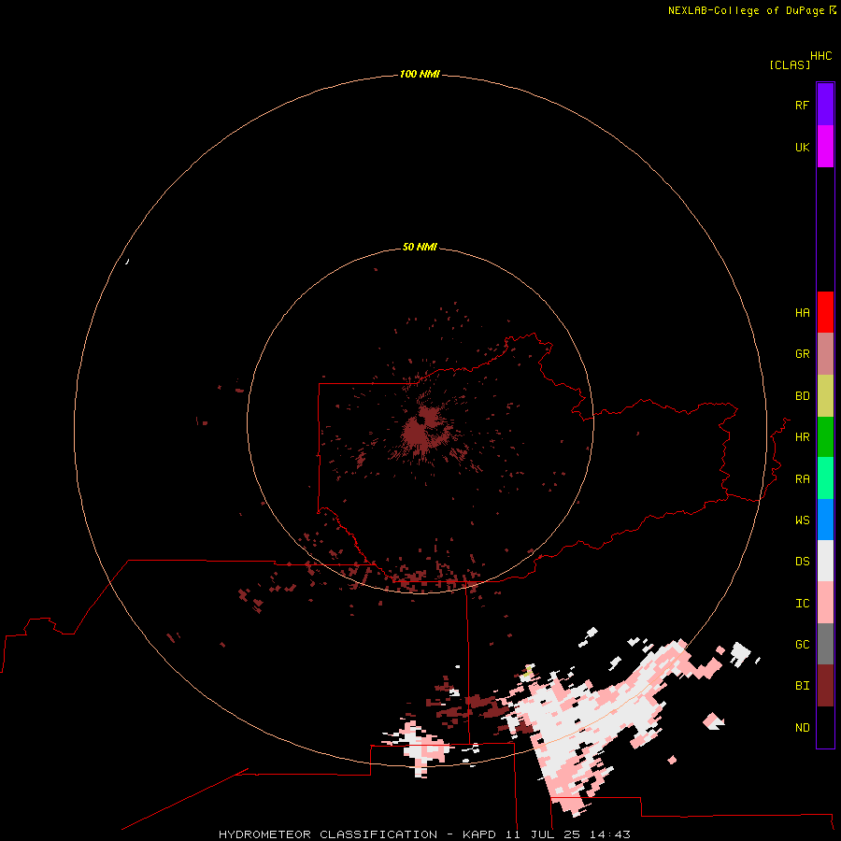The image size is (841, 841).
Task: Click the IC legend label
Action: click(x=803, y=603)
